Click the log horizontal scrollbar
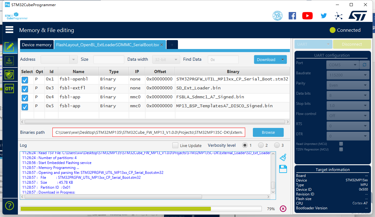The height and width of the screenshot is (217, 375). click(113, 197)
